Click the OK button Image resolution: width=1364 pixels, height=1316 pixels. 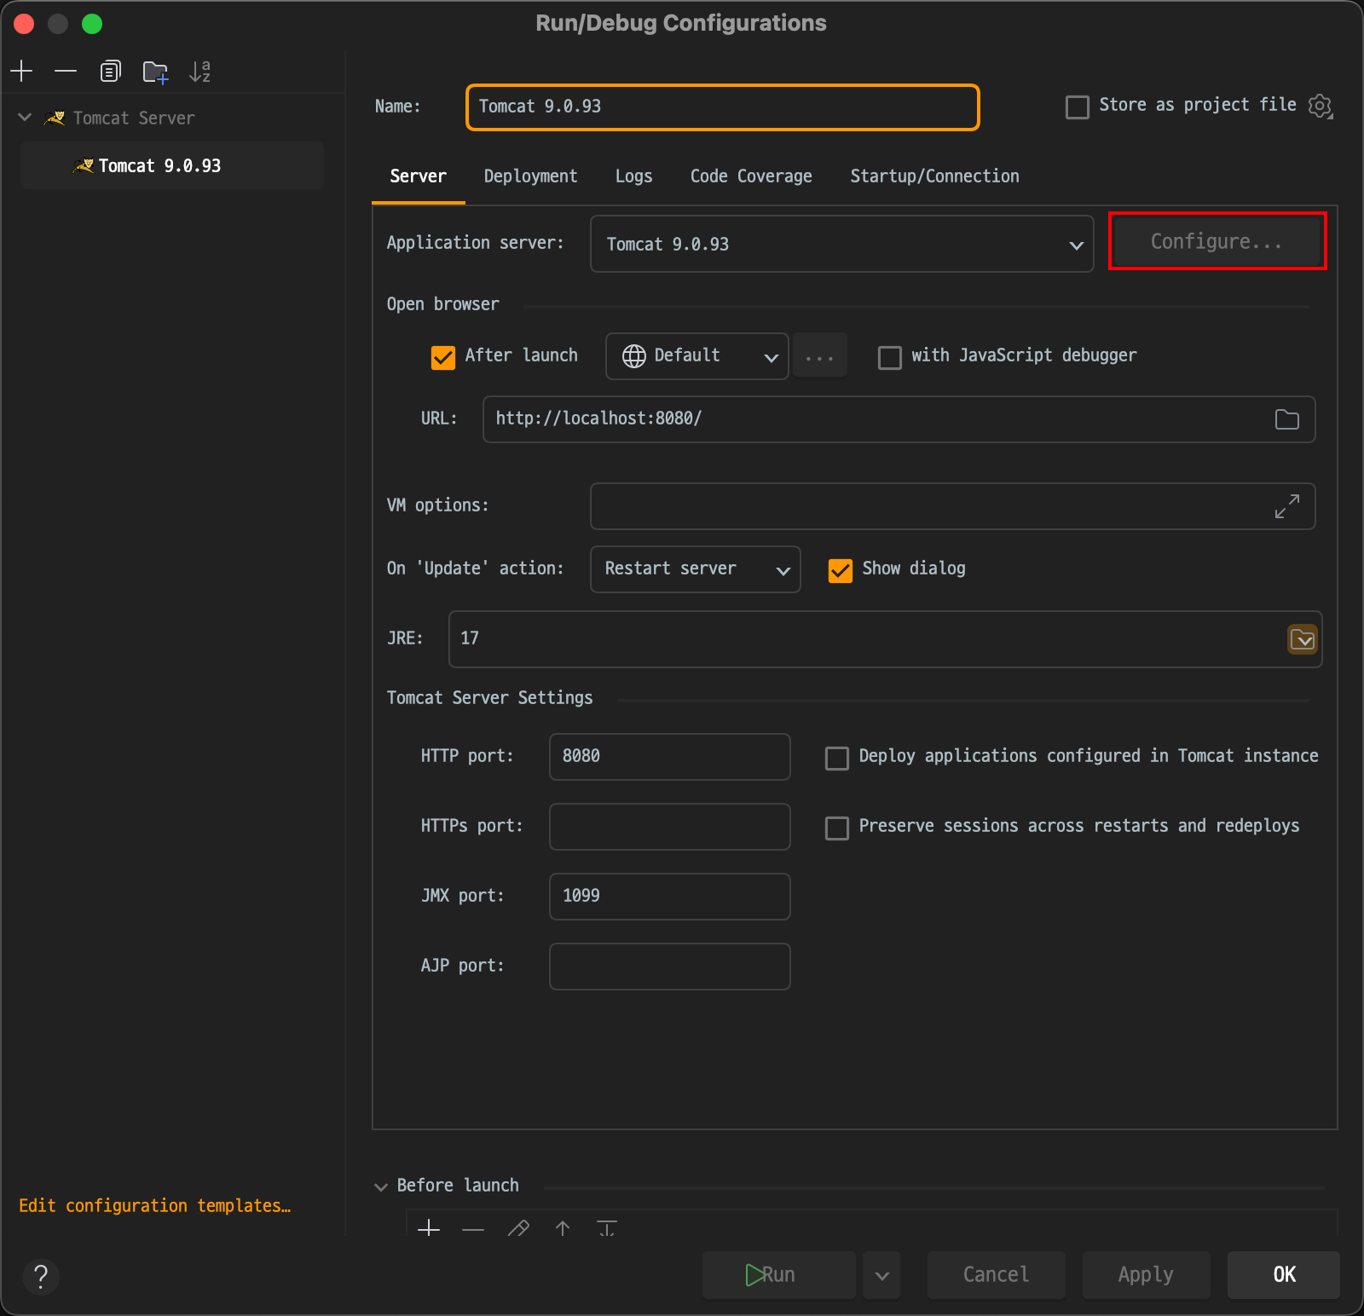(x=1284, y=1275)
